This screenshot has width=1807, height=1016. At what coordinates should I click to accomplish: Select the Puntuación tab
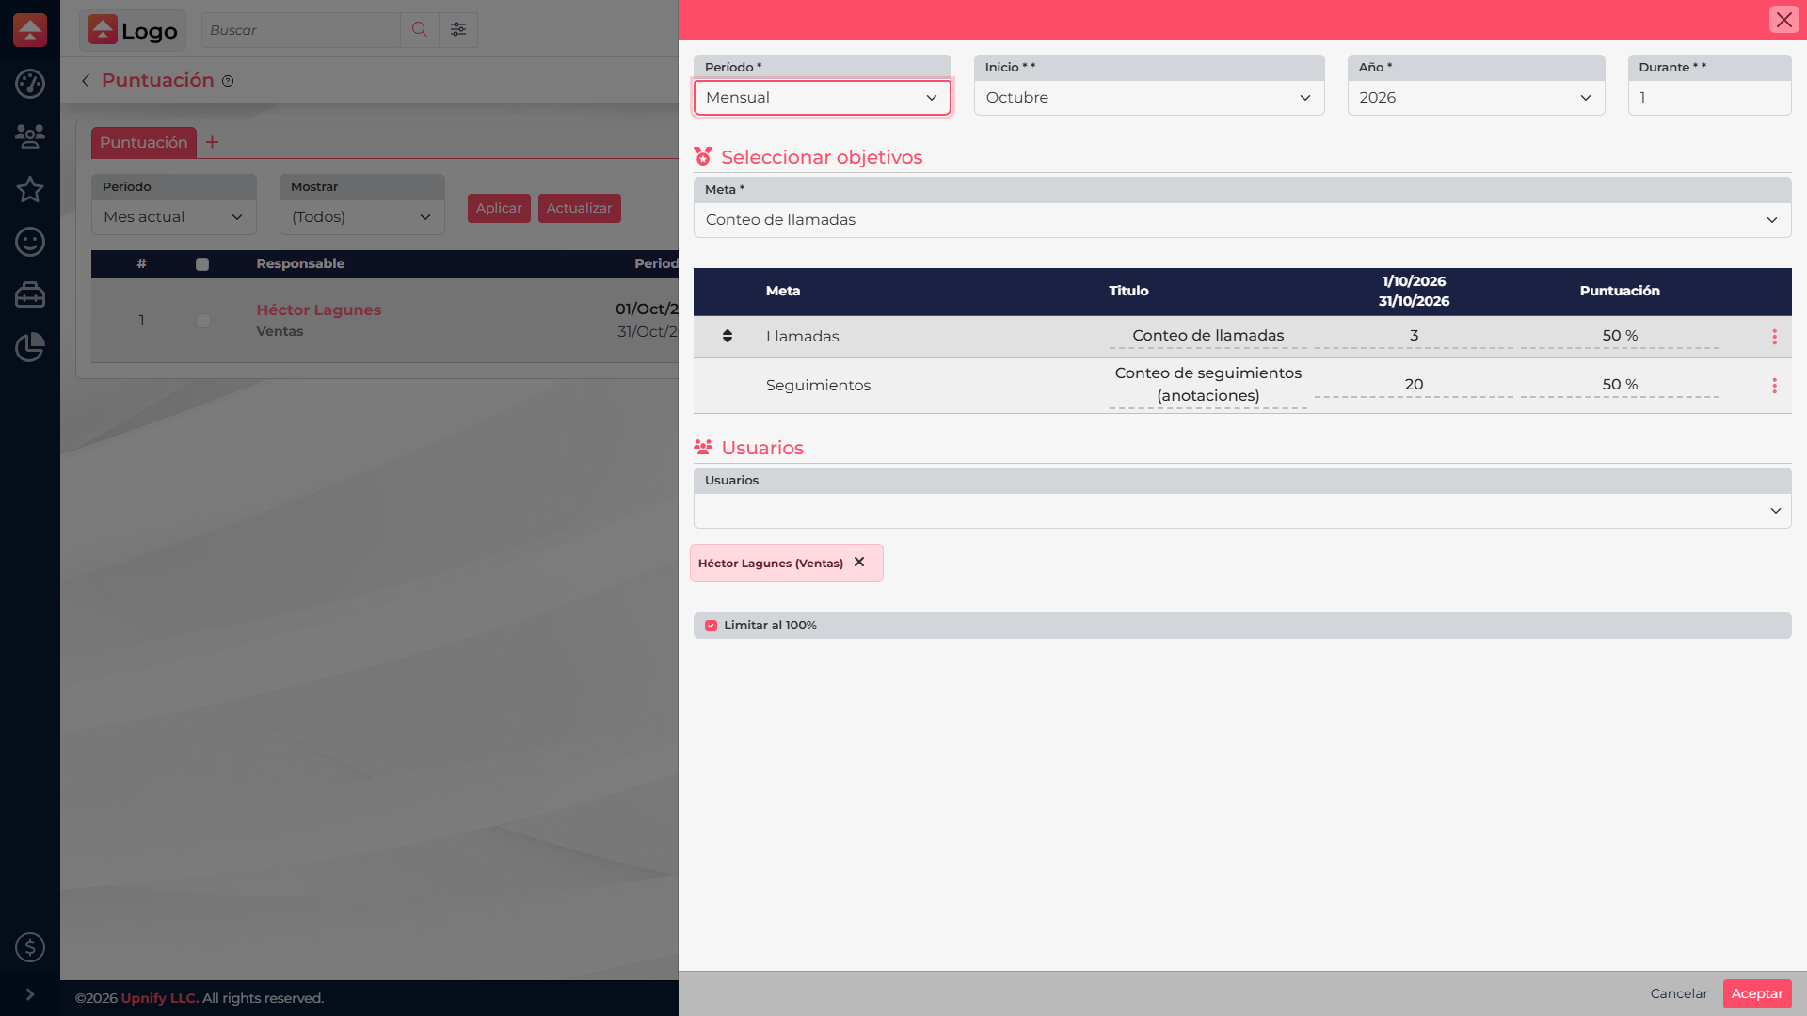[x=144, y=142]
